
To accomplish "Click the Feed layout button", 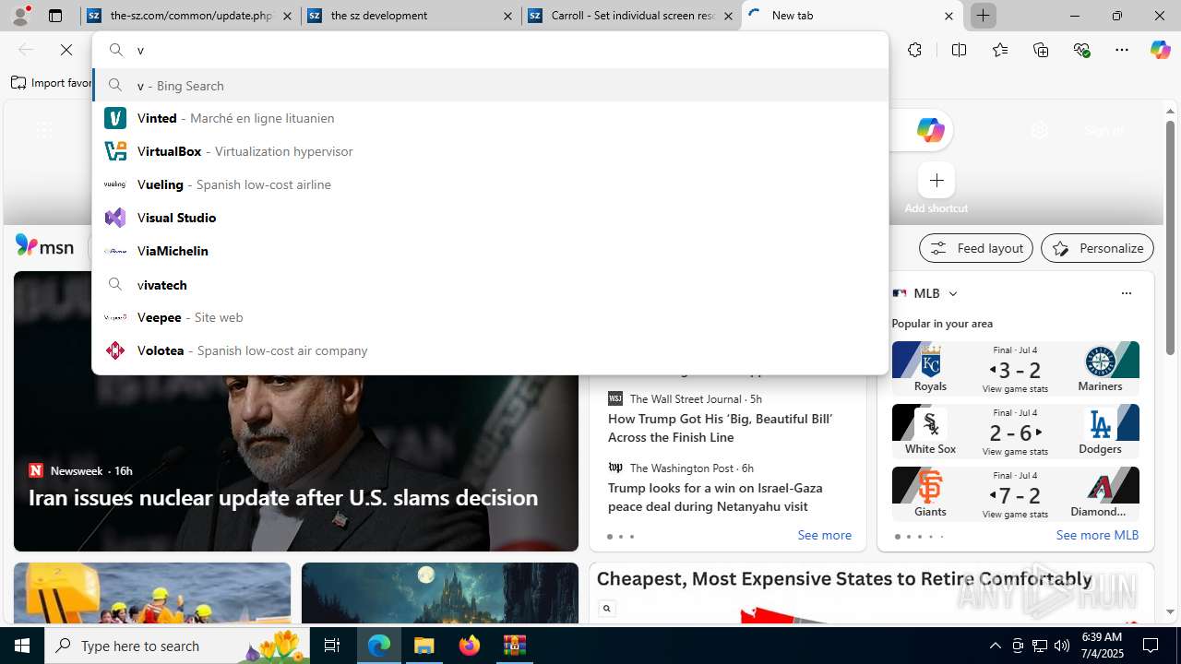I will [976, 248].
